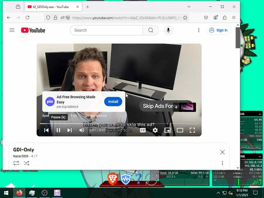Open the taskbar volume control
The height and width of the screenshot is (198, 264).
pos(230,193)
